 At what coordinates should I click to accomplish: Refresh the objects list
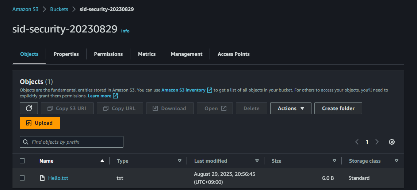pyautogui.click(x=29, y=108)
